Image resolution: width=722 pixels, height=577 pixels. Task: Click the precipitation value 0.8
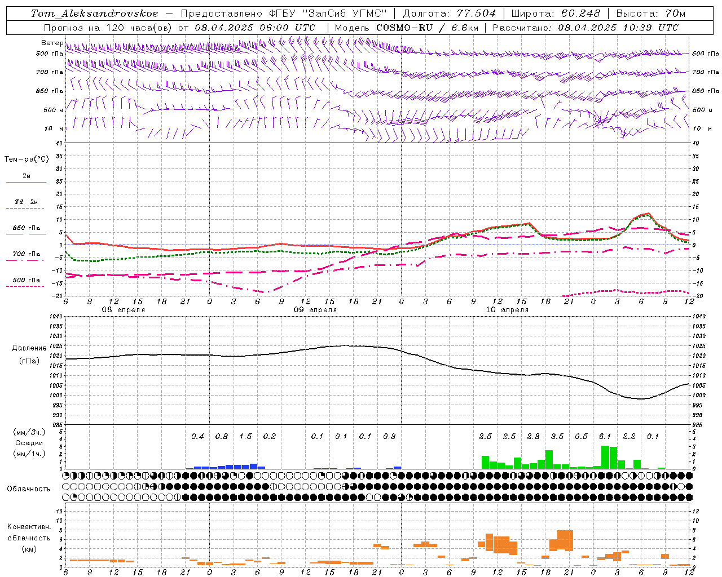point(222,436)
